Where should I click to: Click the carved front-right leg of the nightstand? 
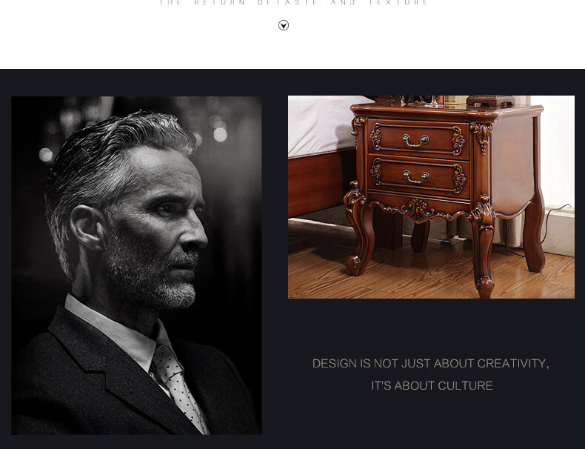482,246
